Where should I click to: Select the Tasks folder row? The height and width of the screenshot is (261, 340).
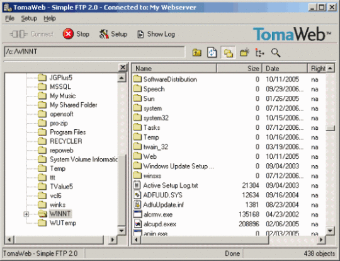click(229, 128)
